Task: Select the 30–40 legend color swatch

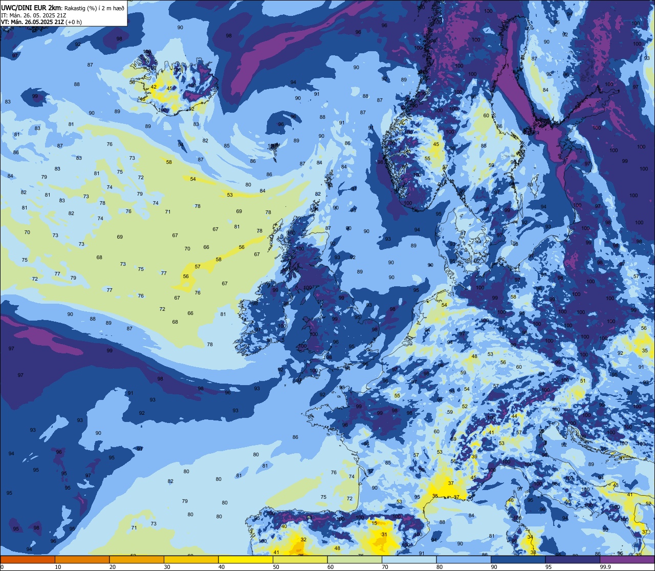Action: [x=191, y=560]
